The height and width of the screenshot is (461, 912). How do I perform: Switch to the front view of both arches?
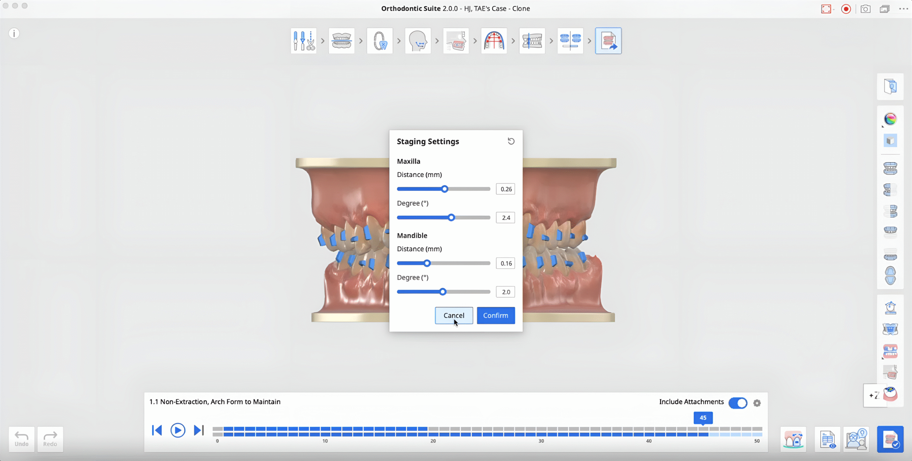click(890, 168)
